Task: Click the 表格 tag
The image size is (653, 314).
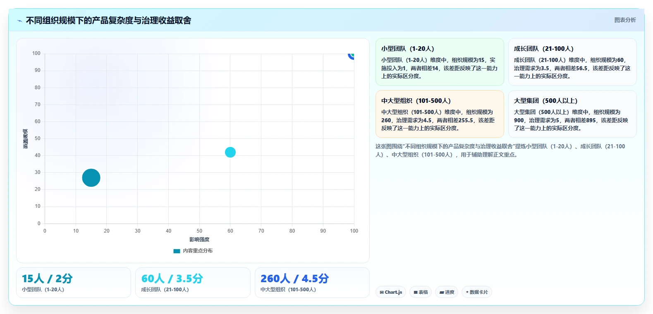Action: 421,292
